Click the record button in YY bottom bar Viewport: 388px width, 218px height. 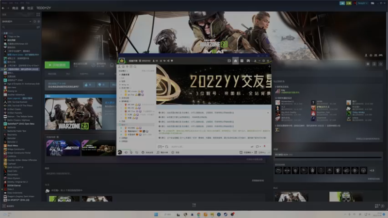(176, 153)
